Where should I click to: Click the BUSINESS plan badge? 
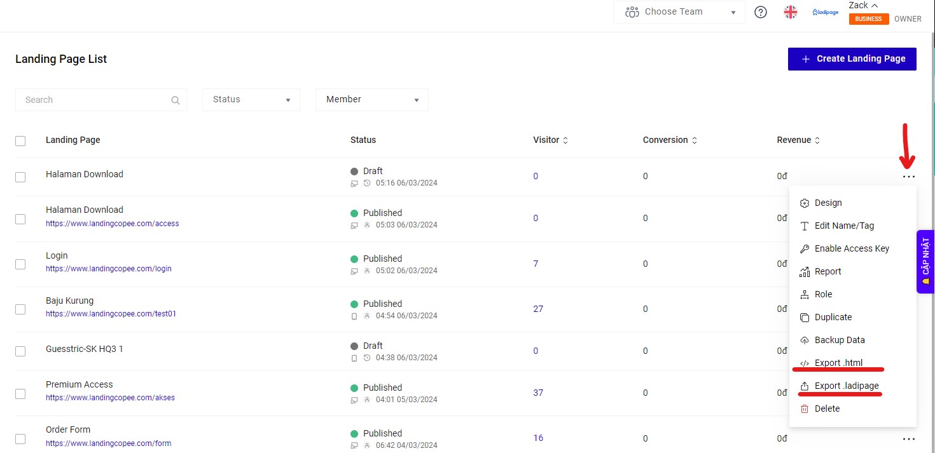pos(868,19)
